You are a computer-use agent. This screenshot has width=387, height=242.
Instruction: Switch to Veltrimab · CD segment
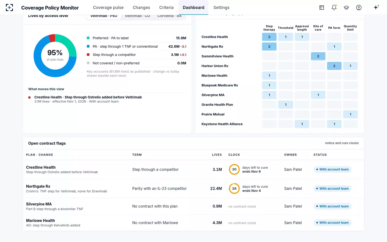click(x=137, y=16)
